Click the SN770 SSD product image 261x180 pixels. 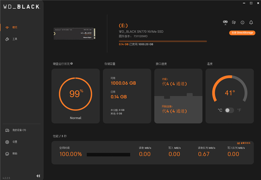[74, 34]
